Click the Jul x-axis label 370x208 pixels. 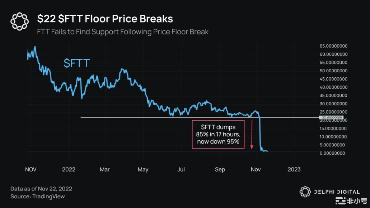pyautogui.click(x=181, y=169)
